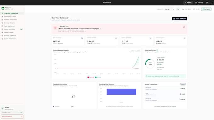Image resolution: width=214 pixels, height=120 pixels.
Task: Click the Remix button in top bar
Action: (188, 3)
